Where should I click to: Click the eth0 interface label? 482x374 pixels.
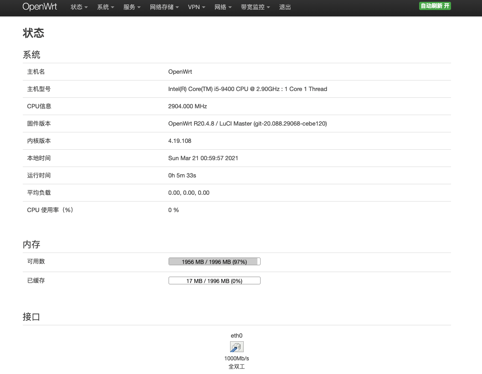[x=237, y=335]
